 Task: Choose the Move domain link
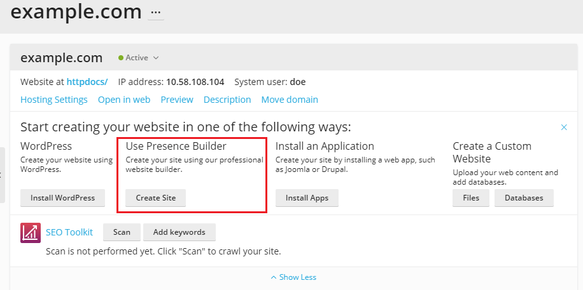[x=290, y=100]
